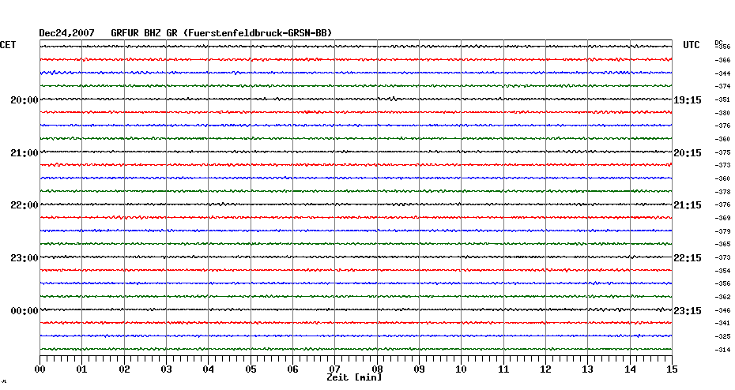Image resolution: width=735 pixels, height=390 pixels.
Task: Select the DC value -365
Action: pos(722,245)
